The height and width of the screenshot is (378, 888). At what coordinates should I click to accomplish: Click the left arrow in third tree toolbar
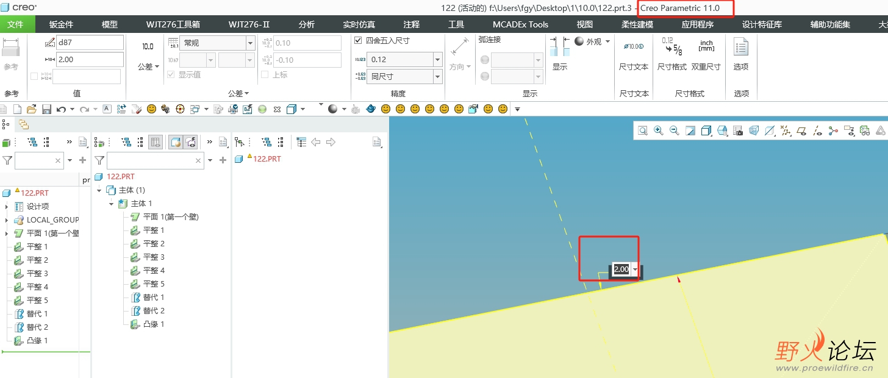coord(316,142)
